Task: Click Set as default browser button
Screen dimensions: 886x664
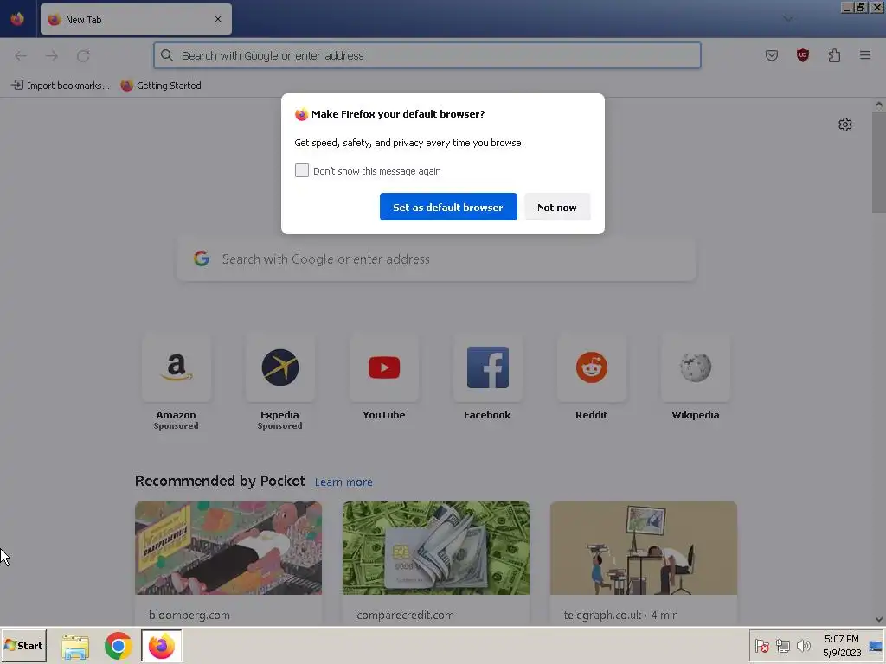Action: pos(448,207)
